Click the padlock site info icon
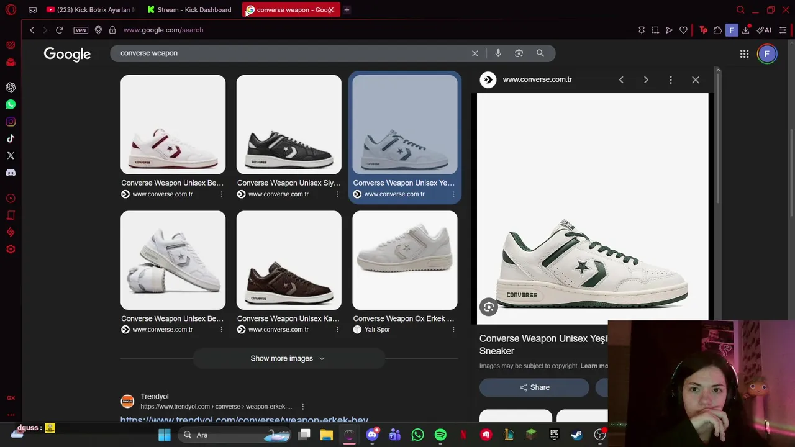This screenshot has width=795, height=447. click(x=112, y=30)
